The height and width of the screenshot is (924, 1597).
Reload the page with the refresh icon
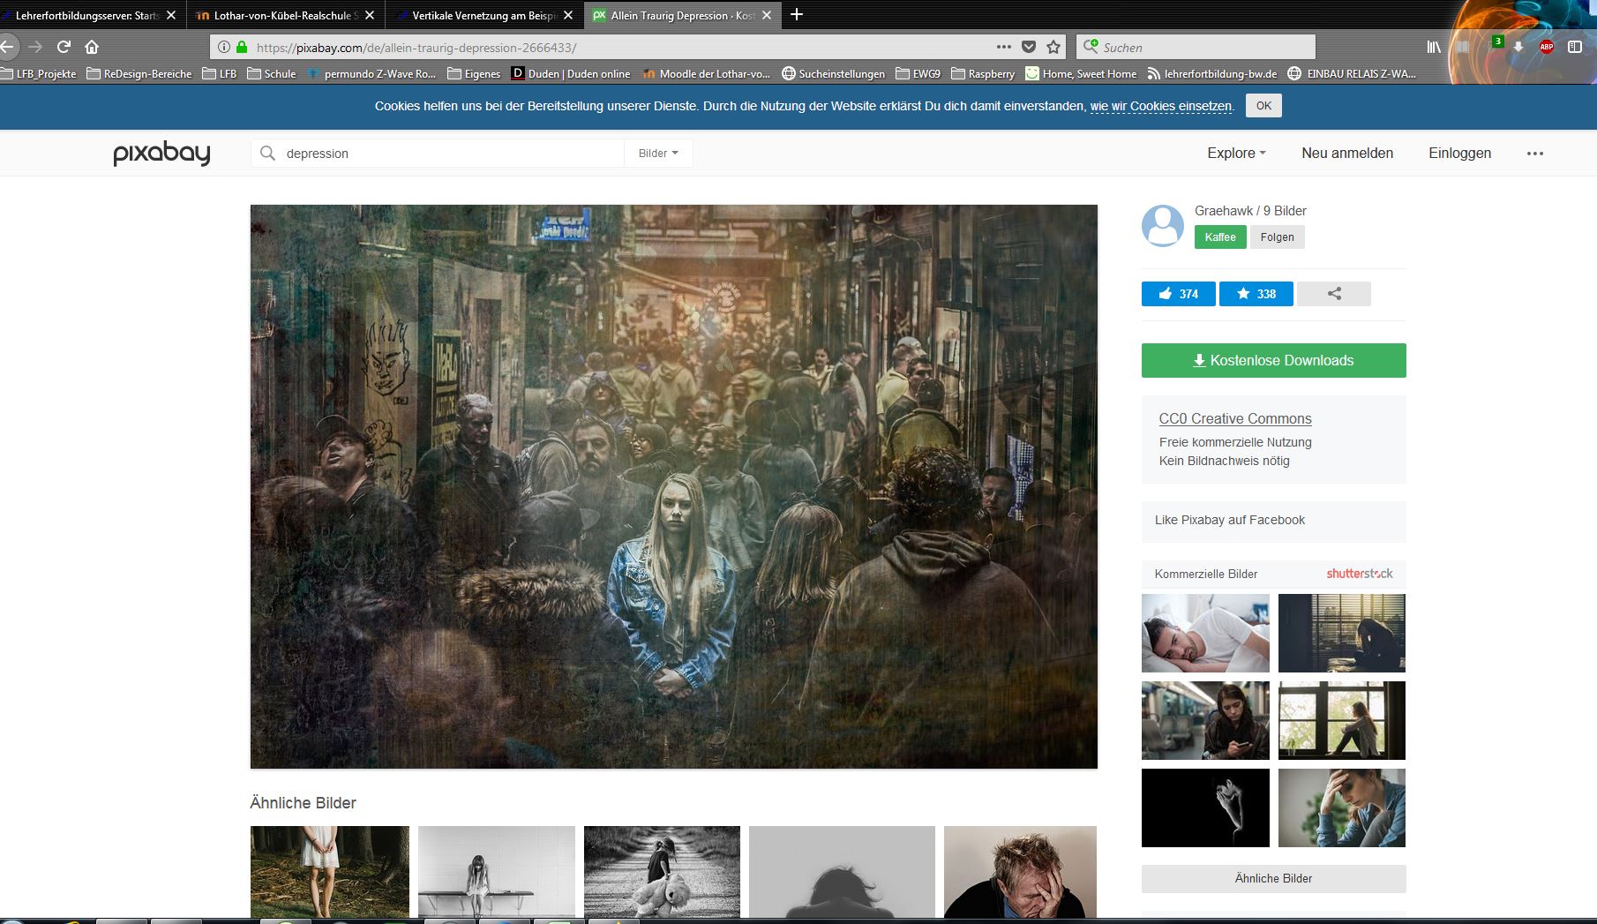(x=64, y=47)
